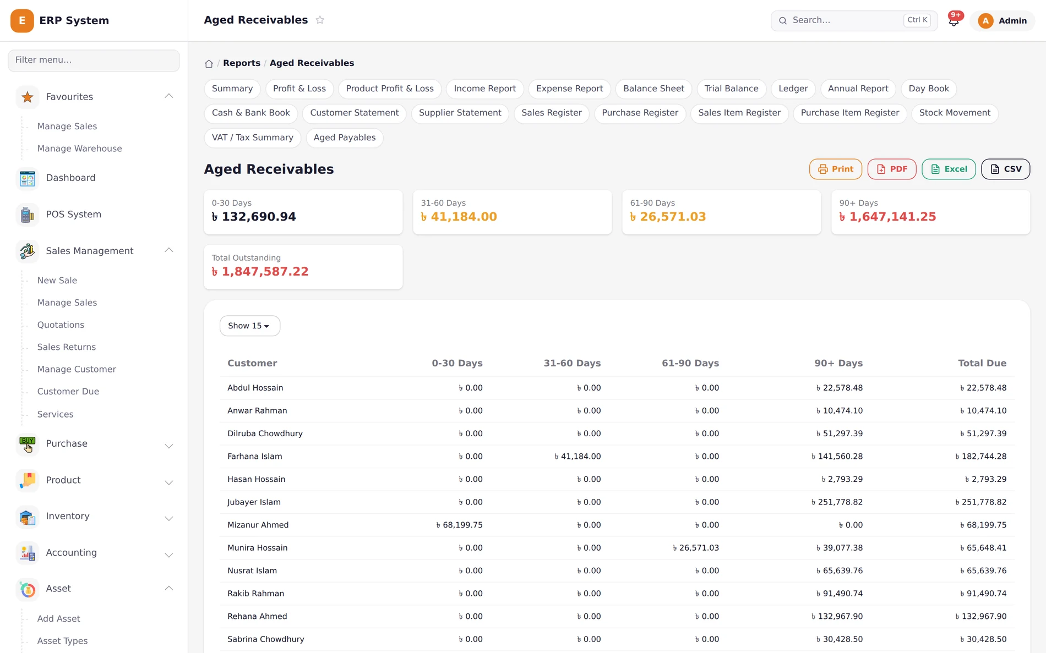1046x653 pixels.
Task: Open Manage Customer in sidebar
Action: coord(77,369)
